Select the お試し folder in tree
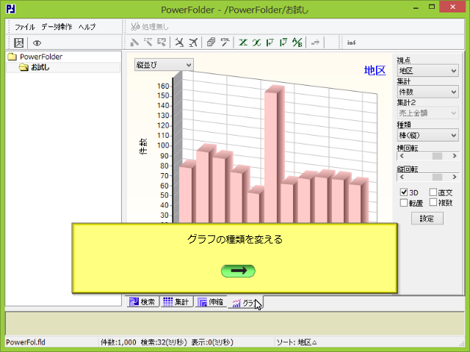The image size is (470, 352). (40, 67)
